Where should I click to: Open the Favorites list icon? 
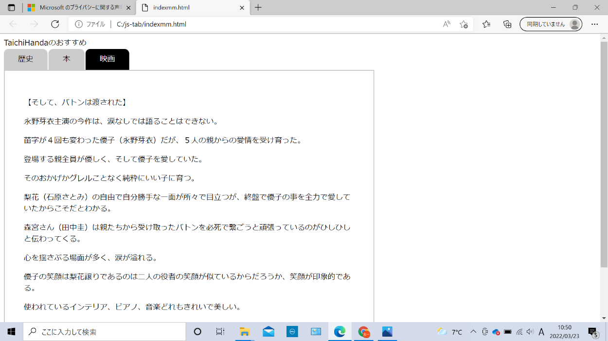(486, 24)
